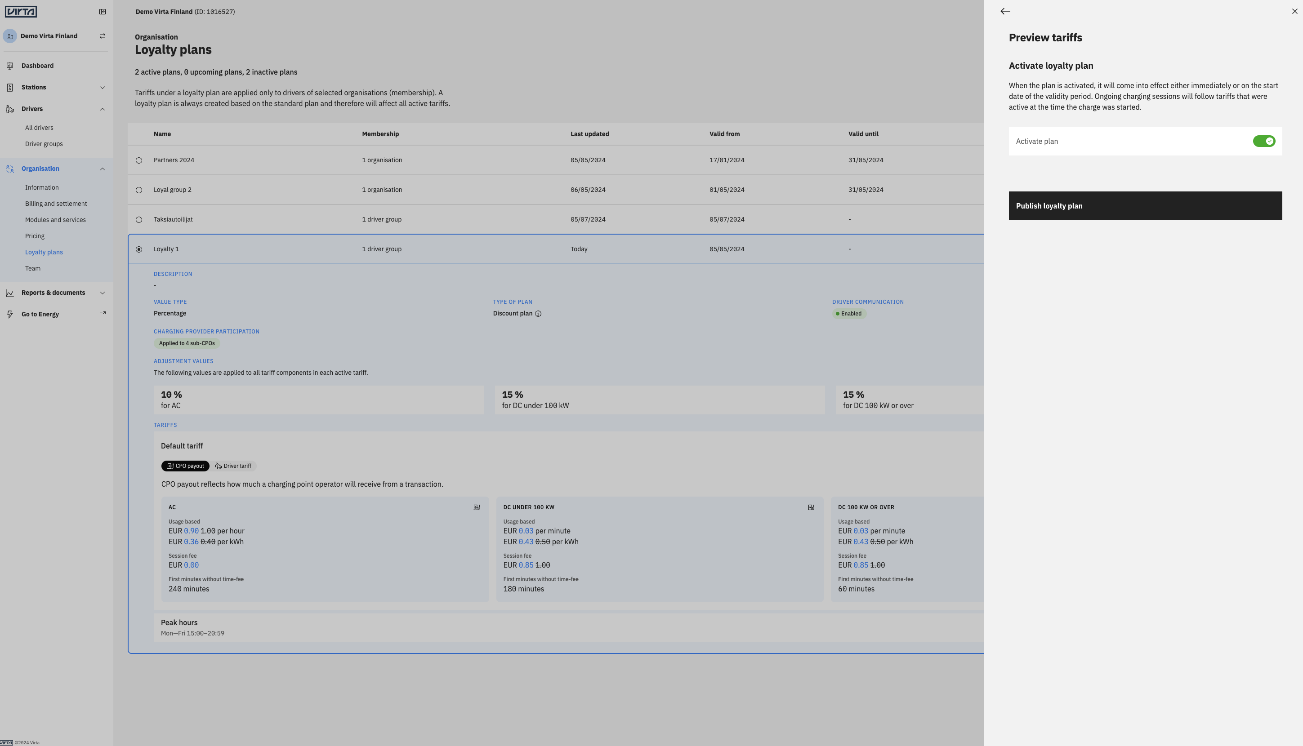The width and height of the screenshot is (1303, 746).
Task: Click the Taksiautoilijat plan name
Action: pyautogui.click(x=173, y=219)
